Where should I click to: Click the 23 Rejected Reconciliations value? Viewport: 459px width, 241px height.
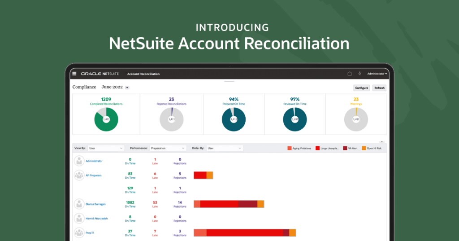pos(172,99)
